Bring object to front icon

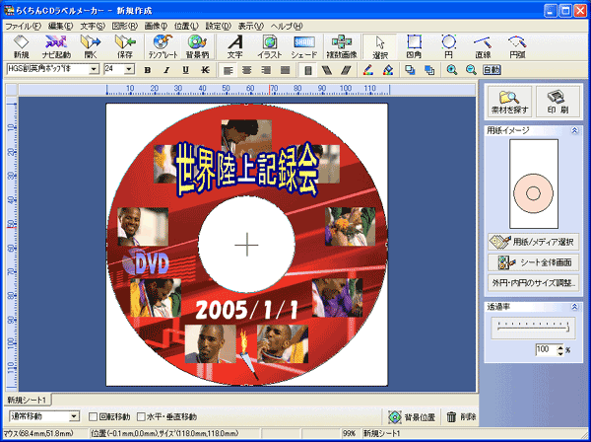[410, 70]
